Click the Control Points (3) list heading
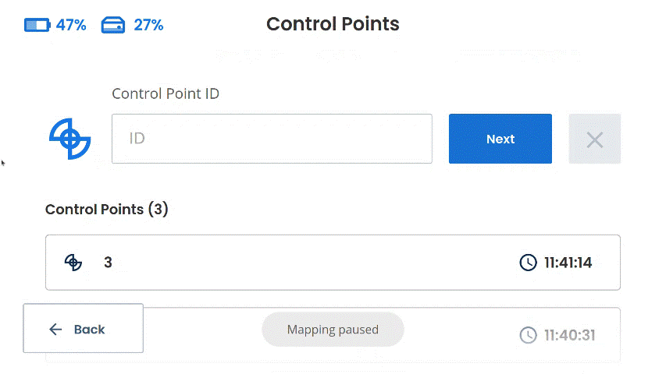Screen dimensions: 666x374 coord(107,210)
